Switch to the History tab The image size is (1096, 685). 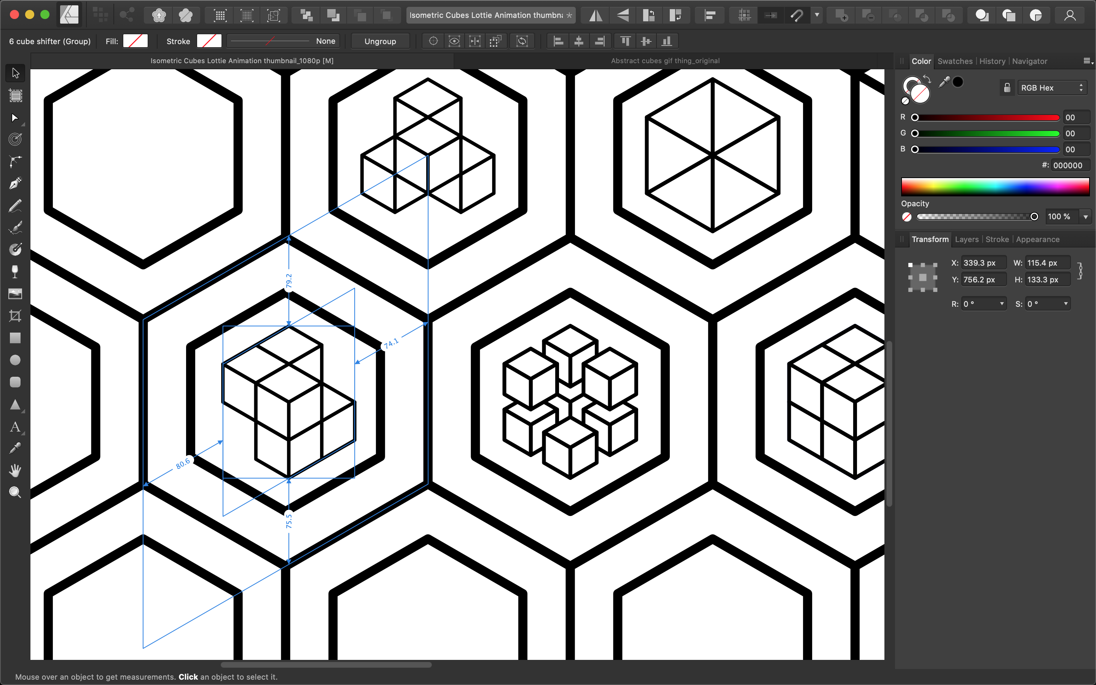click(992, 61)
